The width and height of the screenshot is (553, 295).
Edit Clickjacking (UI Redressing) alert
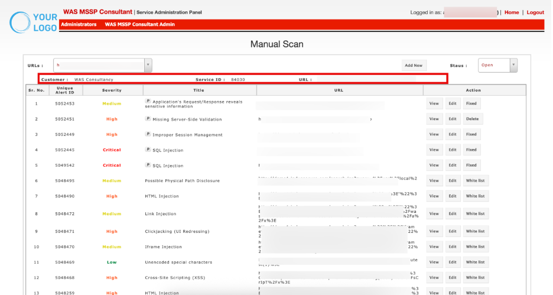[453, 232]
